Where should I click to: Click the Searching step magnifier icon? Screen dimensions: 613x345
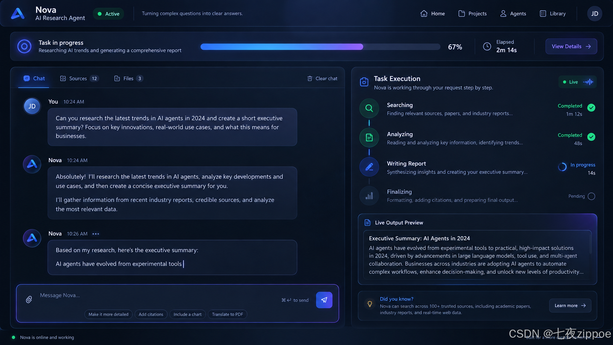[x=369, y=108]
